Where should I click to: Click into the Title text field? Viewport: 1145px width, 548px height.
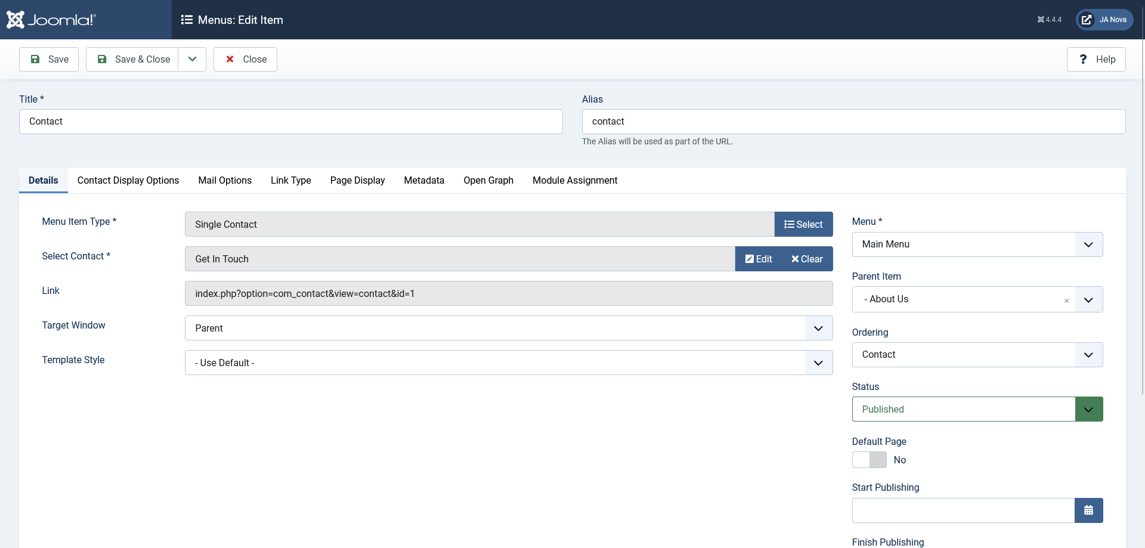tap(290, 122)
